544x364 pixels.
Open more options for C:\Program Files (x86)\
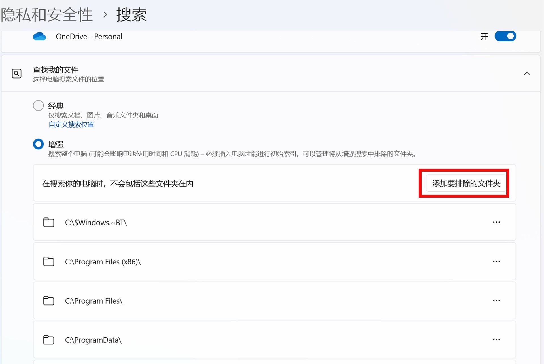click(496, 261)
